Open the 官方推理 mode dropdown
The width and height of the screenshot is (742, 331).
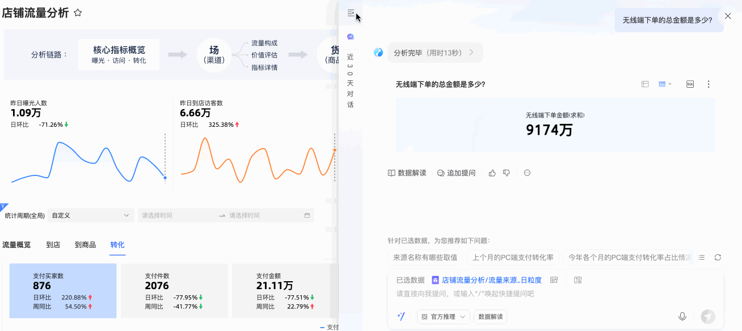pyautogui.click(x=444, y=317)
